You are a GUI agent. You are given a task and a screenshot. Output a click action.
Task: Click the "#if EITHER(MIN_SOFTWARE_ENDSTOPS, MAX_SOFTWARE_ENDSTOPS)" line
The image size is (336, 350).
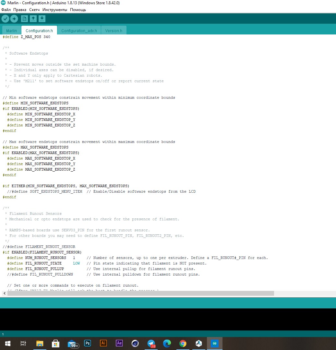click(x=66, y=186)
